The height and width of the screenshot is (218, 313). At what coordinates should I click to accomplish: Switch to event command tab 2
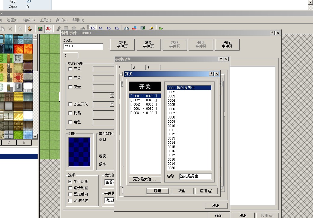pyautogui.click(x=139, y=67)
